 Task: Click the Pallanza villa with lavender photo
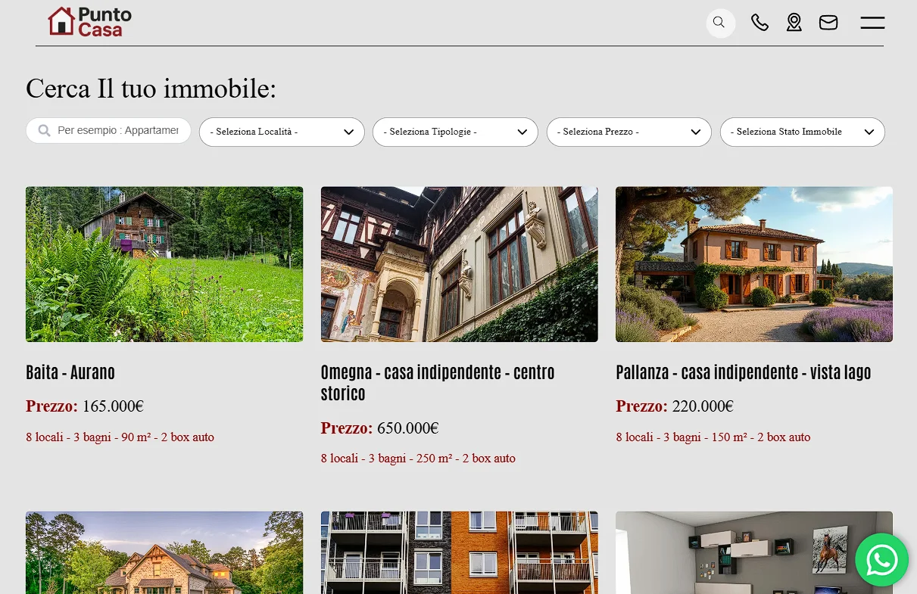tap(753, 264)
